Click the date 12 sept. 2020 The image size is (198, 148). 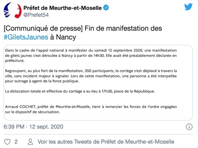46,127
